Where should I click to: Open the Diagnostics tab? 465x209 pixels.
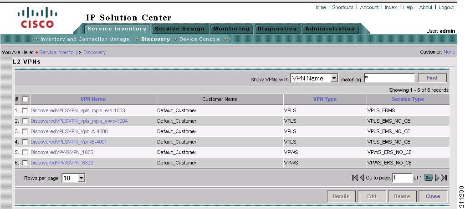(277, 29)
